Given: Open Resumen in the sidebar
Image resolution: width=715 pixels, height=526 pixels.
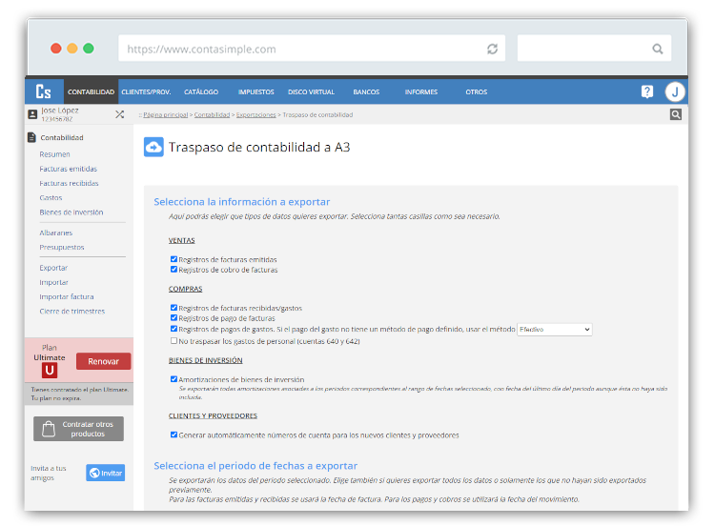Looking at the screenshot, I should click(54, 154).
